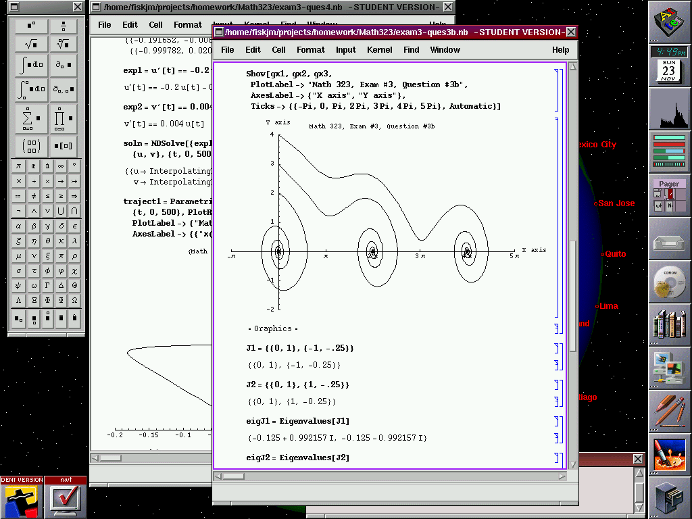Select the eigJ1 input cell bracket
Screen dimensions: 692x519
click(x=558, y=421)
